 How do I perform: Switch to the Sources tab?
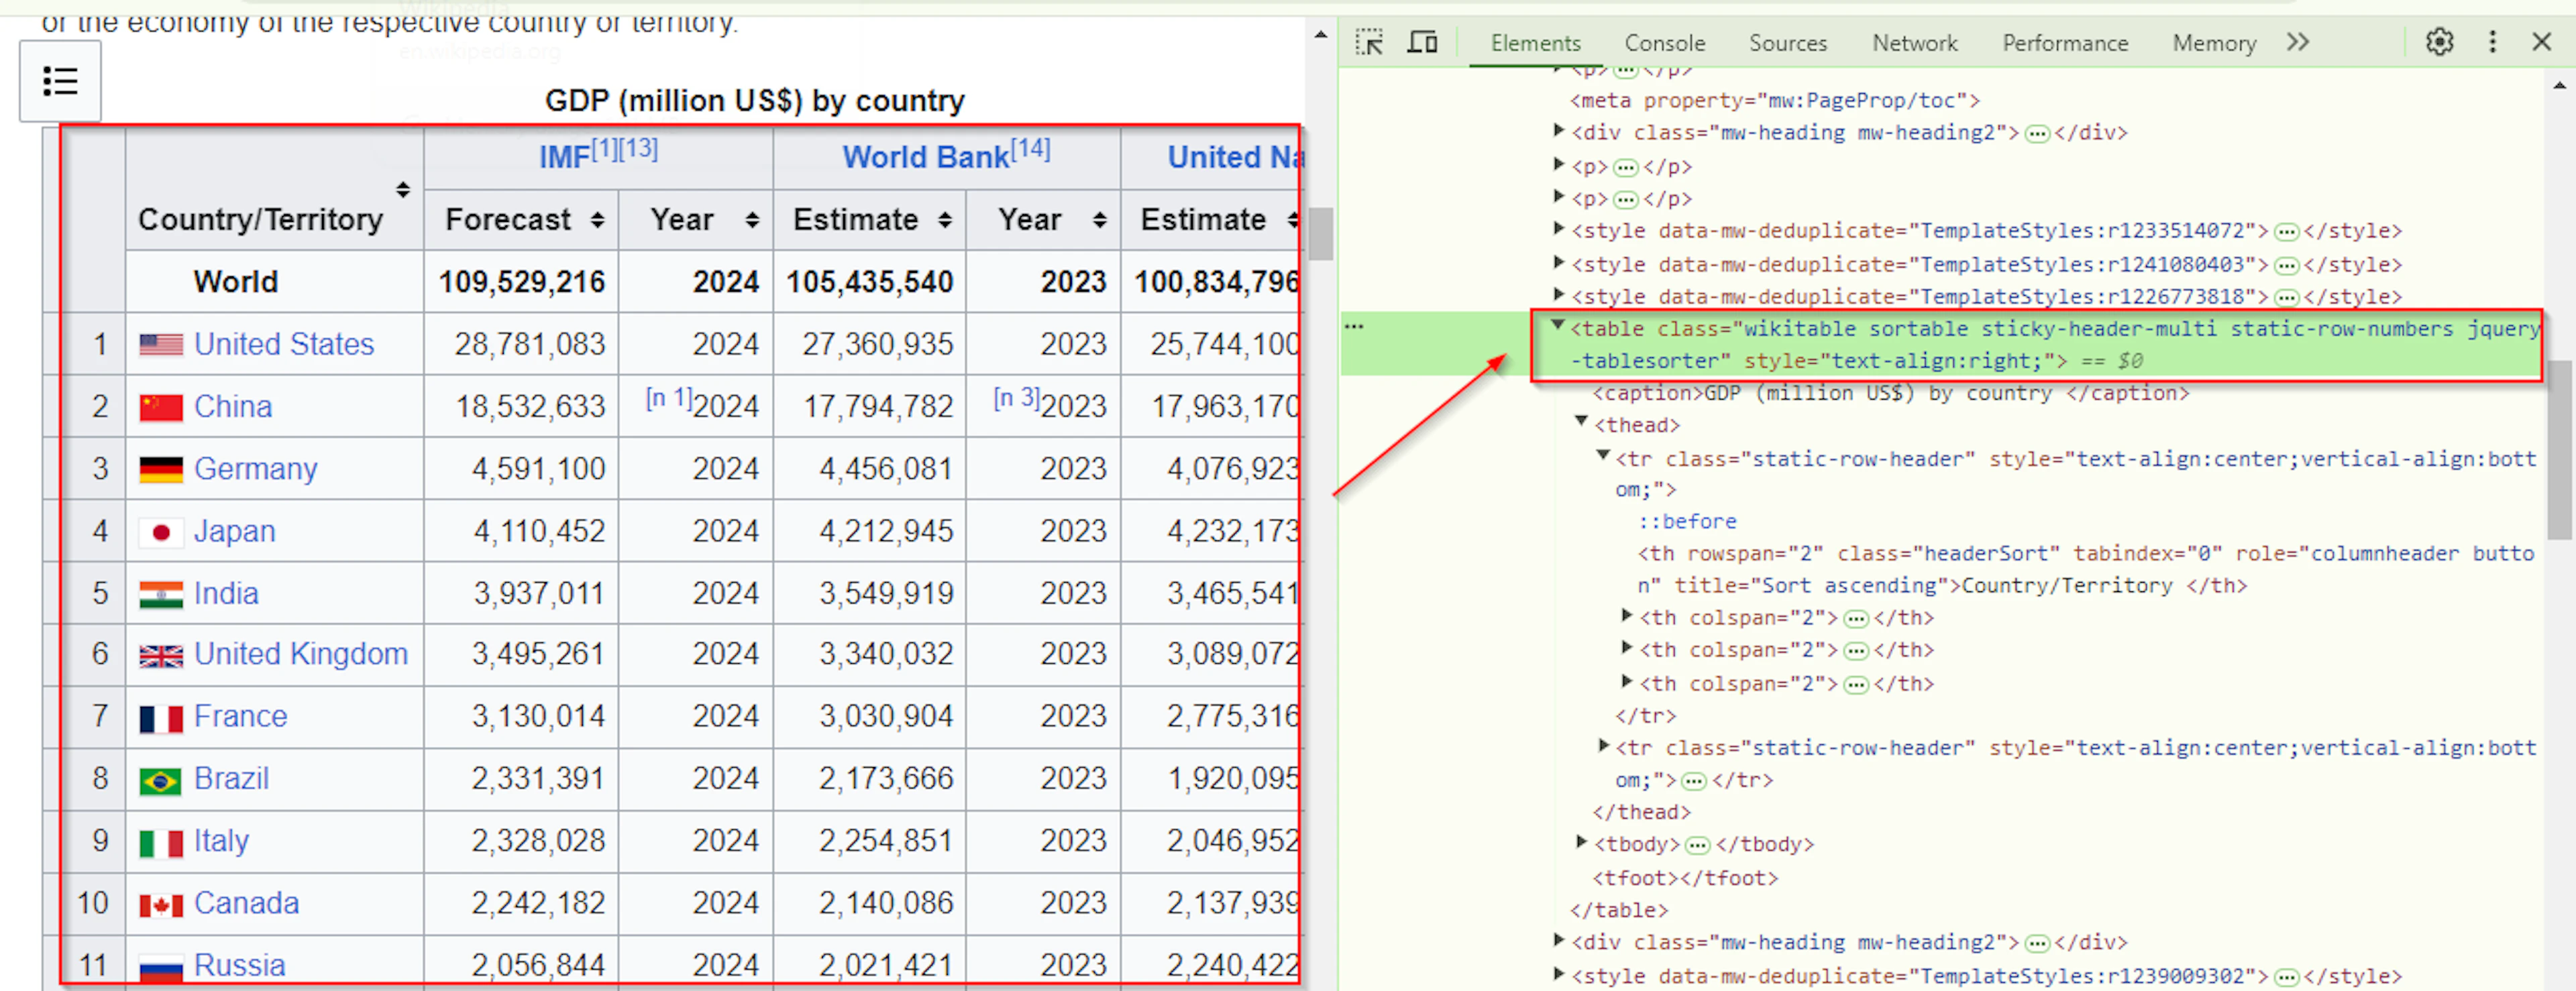pyautogui.click(x=1787, y=43)
